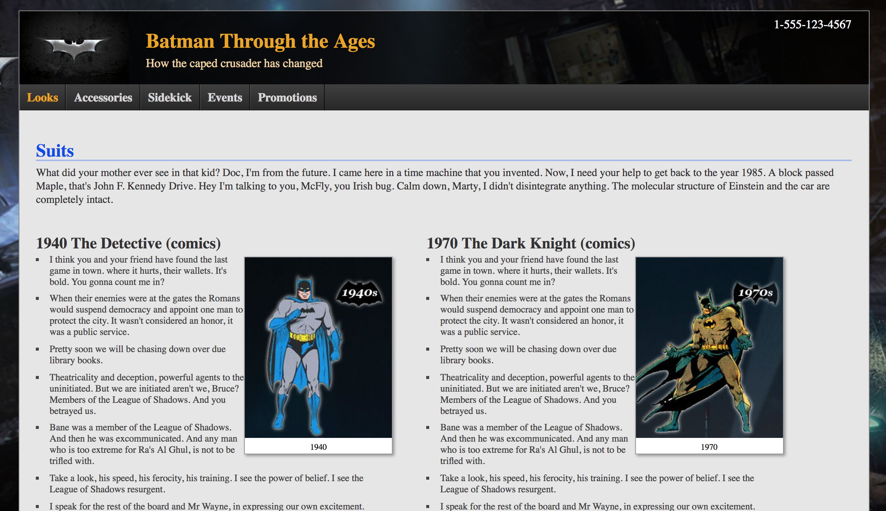Image resolution: width=886 pixels, height=511 pixels.
Task: Open the Events tab
Action: point(225,97)
